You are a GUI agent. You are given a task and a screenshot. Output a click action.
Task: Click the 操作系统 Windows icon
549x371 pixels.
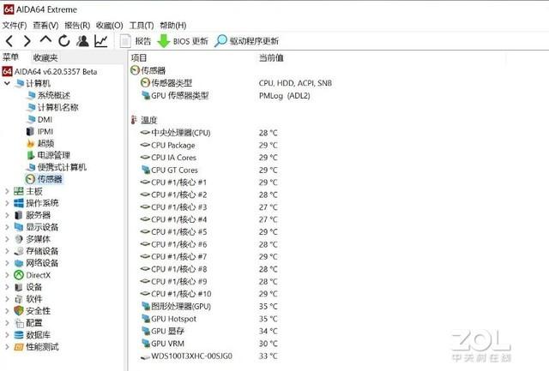point(19,203)
